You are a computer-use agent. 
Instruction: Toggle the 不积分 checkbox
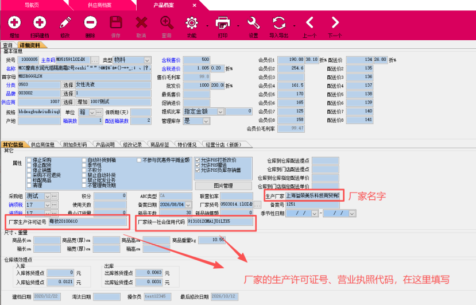point(84,170)
